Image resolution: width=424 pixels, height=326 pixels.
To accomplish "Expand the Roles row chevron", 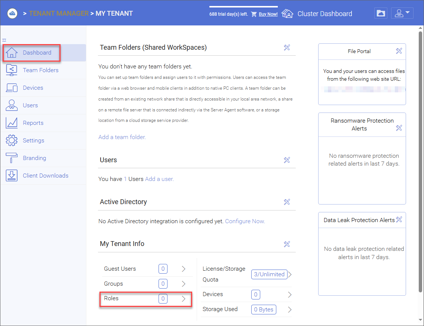I will 184,299.
